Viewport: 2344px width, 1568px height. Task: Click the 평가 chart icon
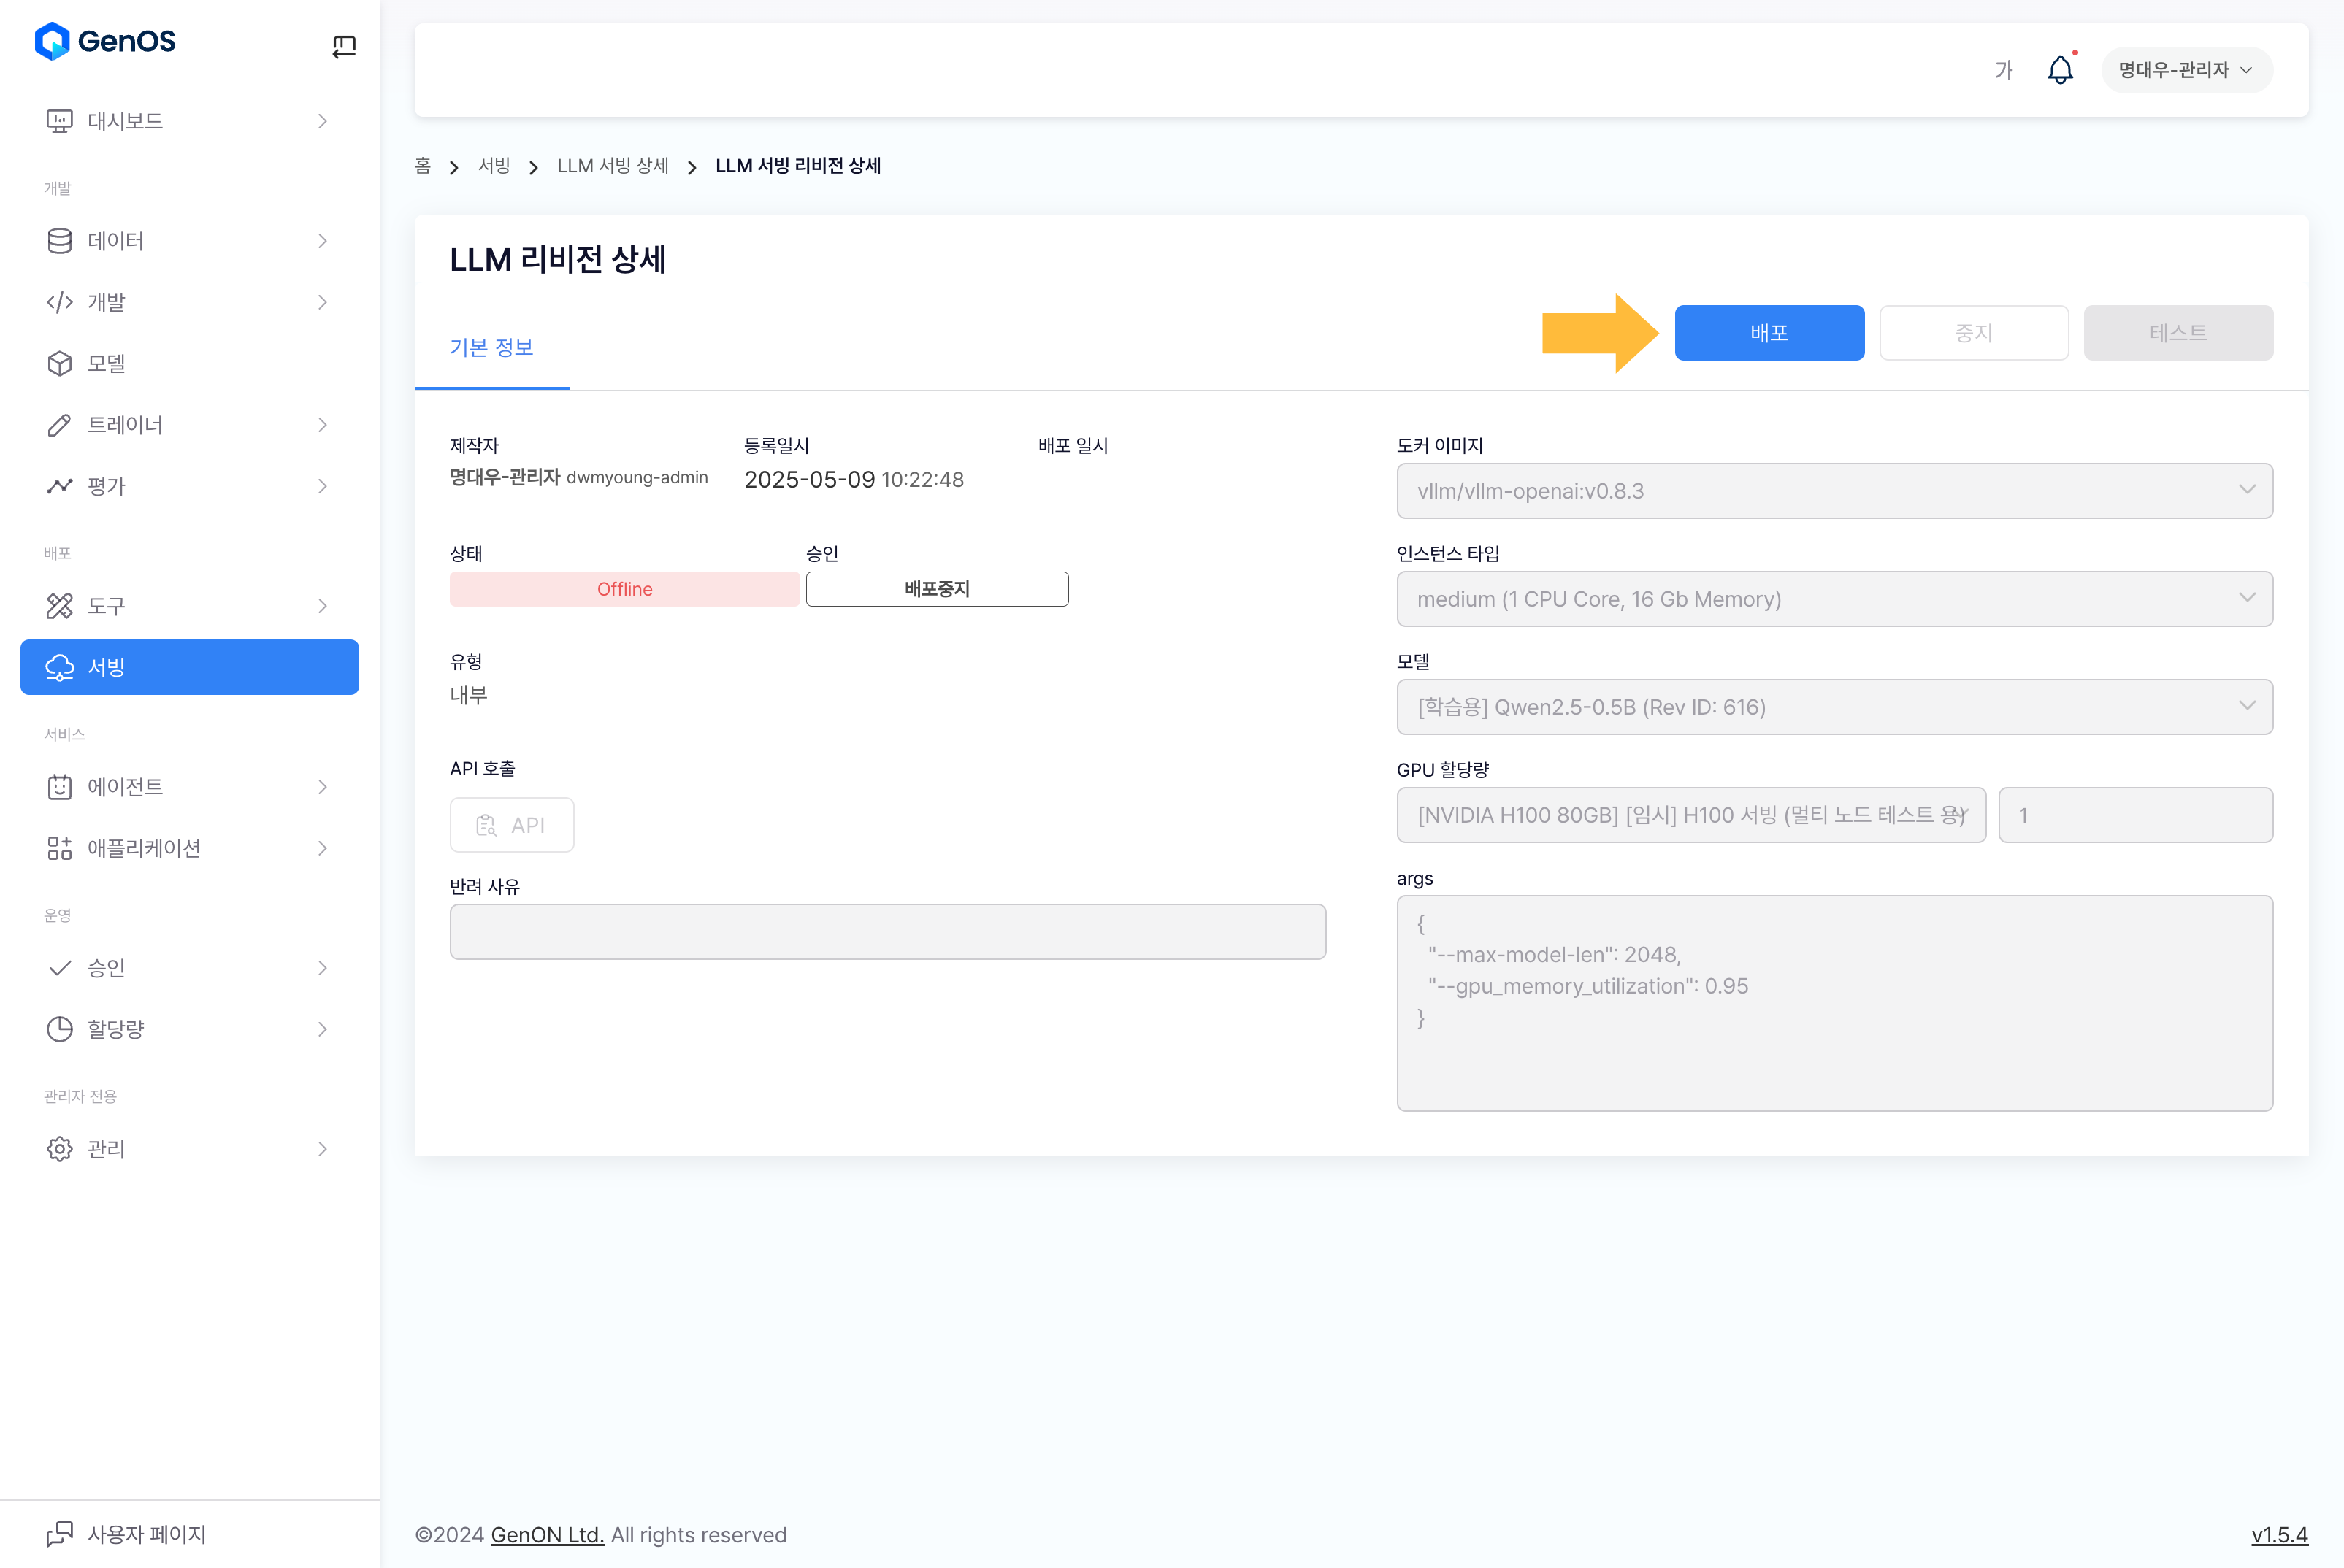pos(60,486)
